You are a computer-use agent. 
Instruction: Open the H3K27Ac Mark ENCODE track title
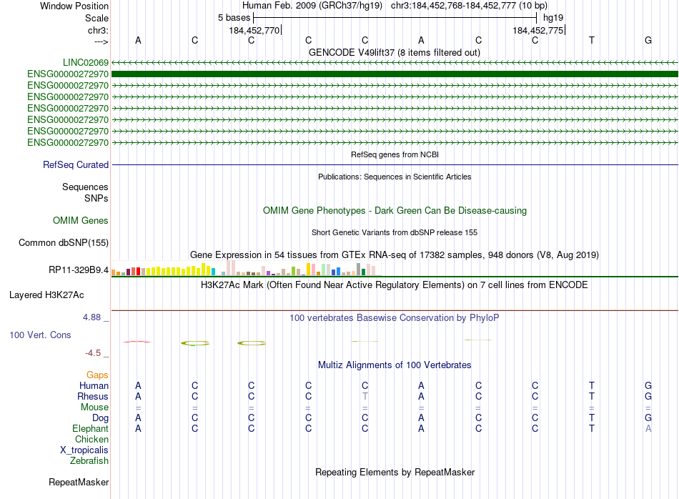(x=395, y=285)
